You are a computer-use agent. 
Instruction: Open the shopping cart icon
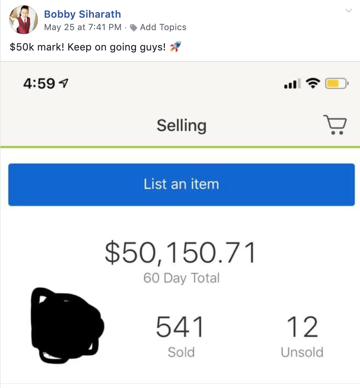(x=335, y=125)
